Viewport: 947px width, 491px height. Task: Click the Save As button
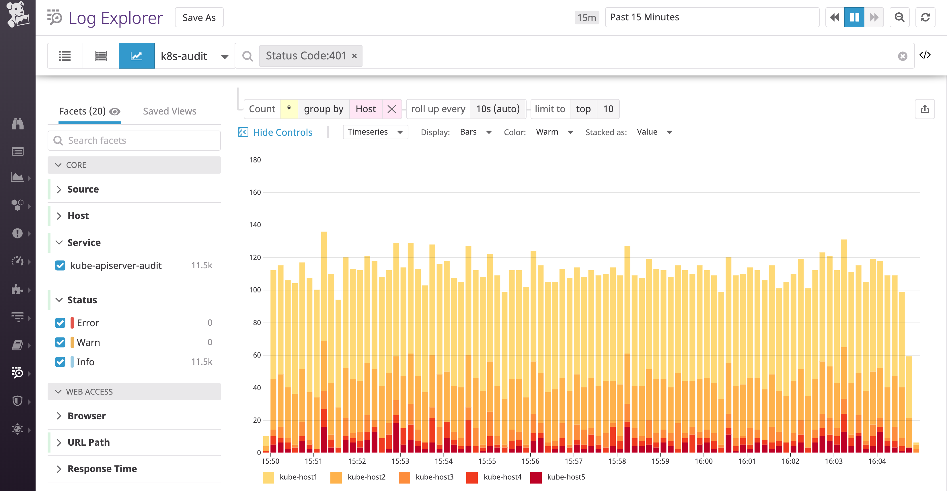point(199,17)
